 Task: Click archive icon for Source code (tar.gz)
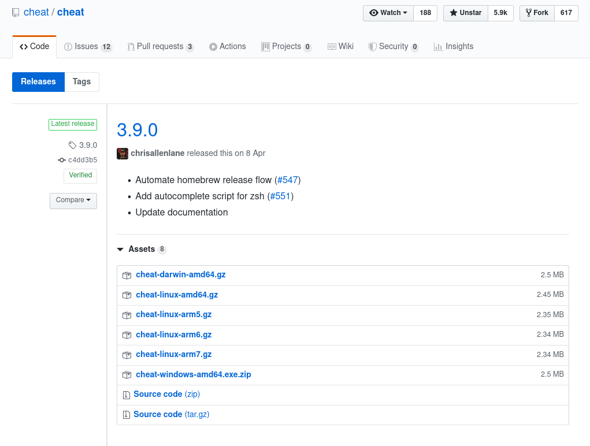click(x=127, y=415)
